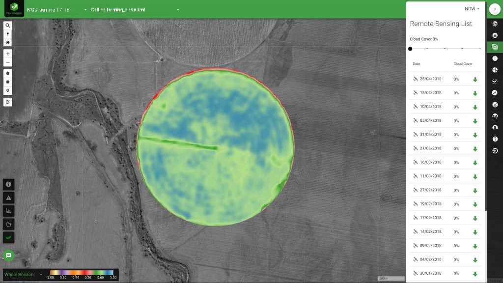This screenshot has width=503, height=283.
Task: Click the field boundary shape button
Action: coord(9,224)
